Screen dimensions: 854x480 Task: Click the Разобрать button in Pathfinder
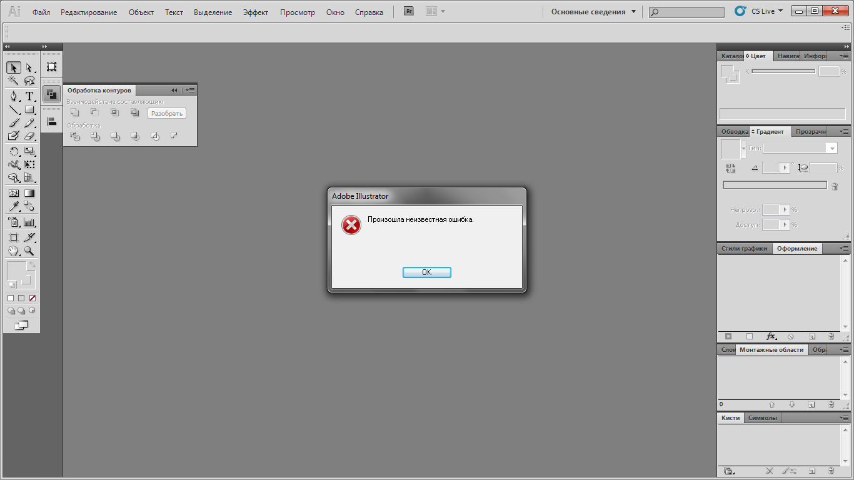tap(167, 113)
